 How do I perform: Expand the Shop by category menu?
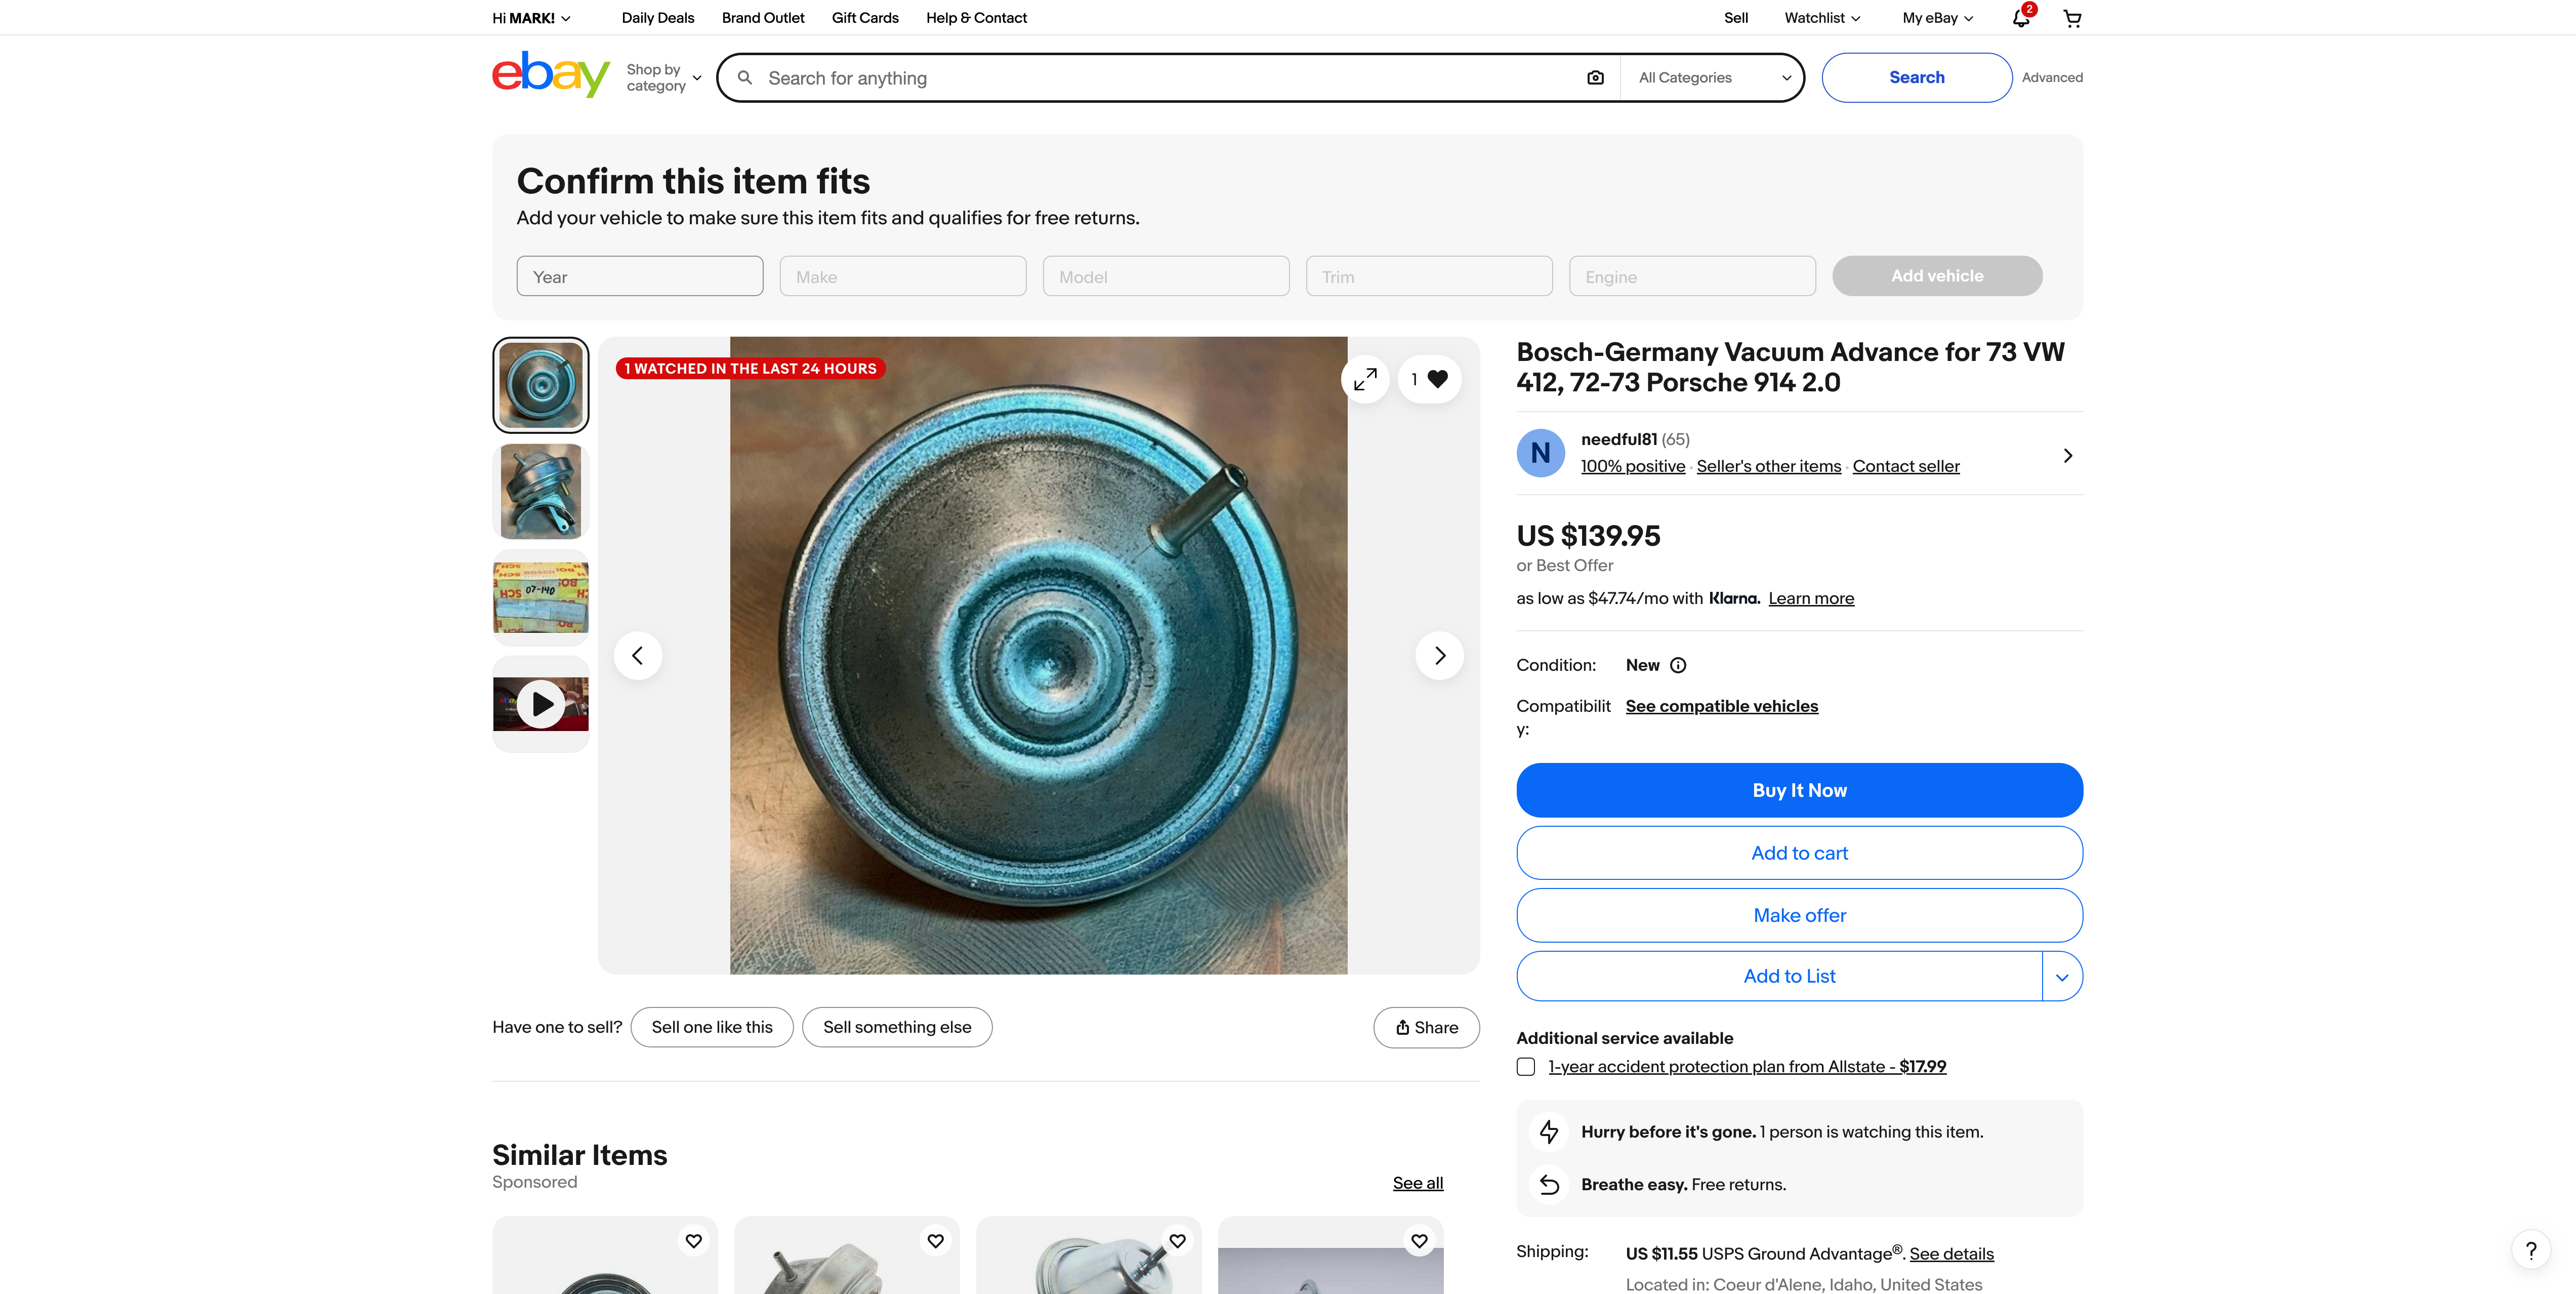pos(664,78)
